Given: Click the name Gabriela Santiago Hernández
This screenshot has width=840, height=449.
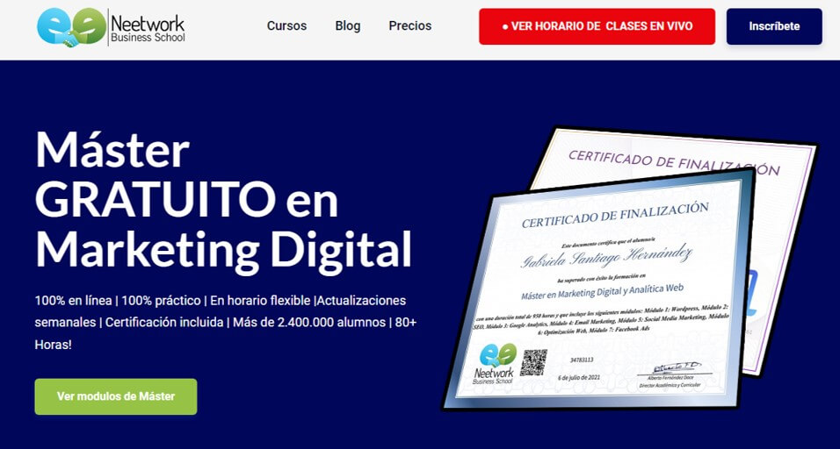Looking at the screenshot, I should [606, 258].
